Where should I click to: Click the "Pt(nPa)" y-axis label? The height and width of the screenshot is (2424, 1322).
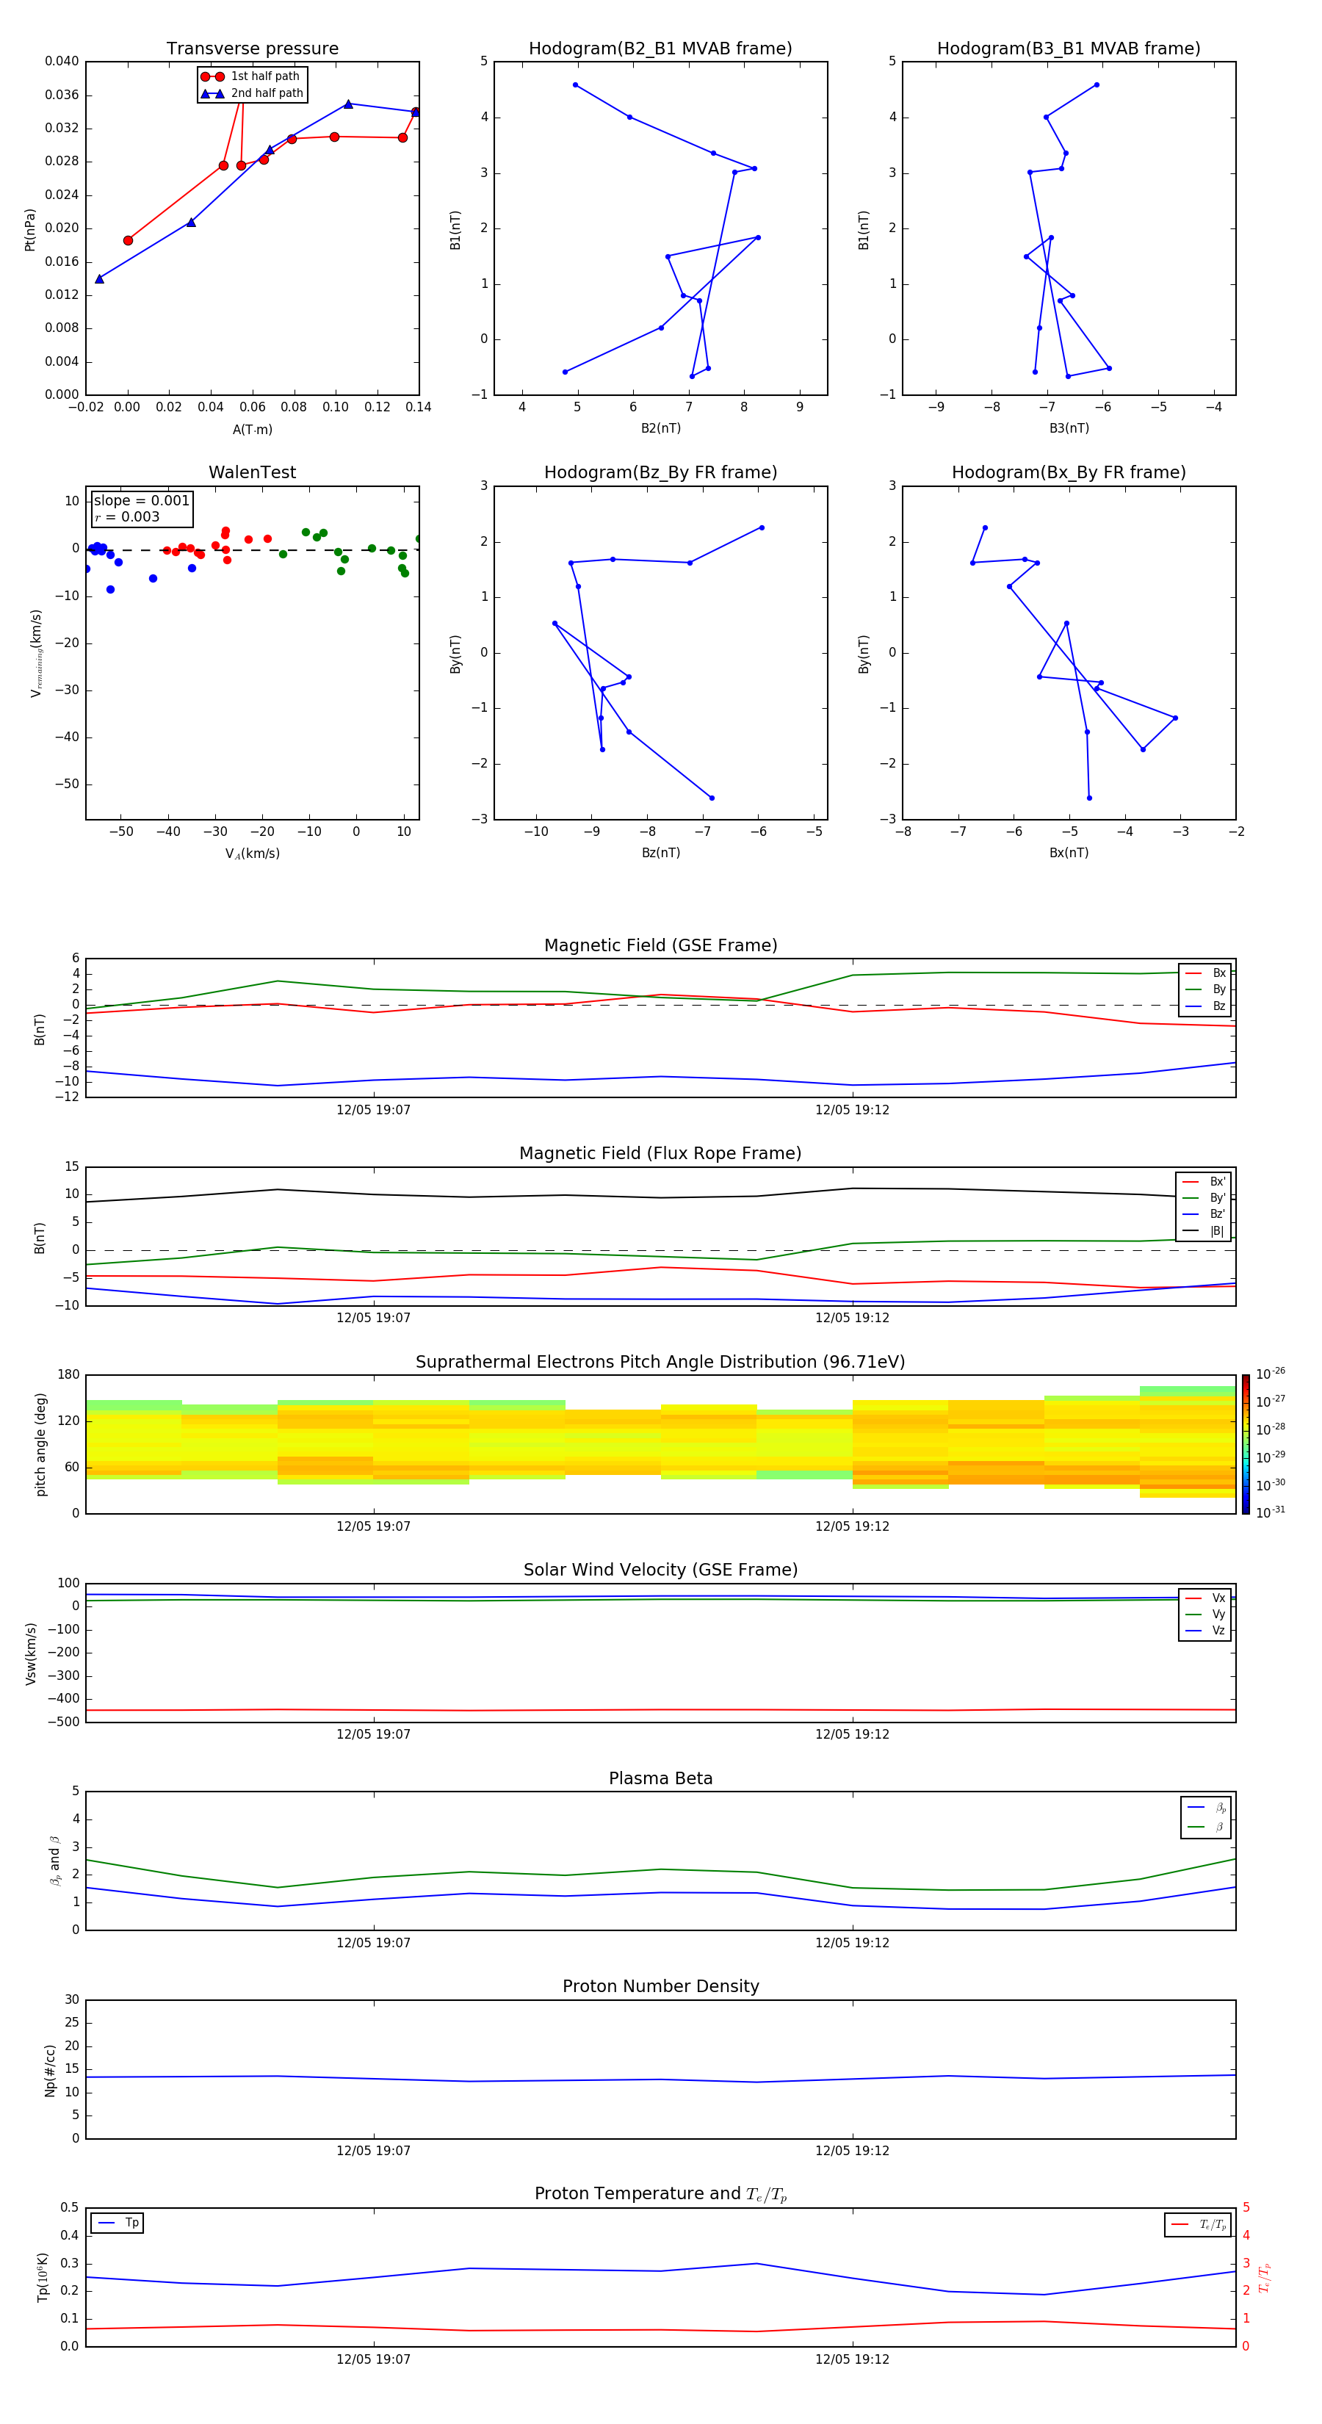(x=30, y=230)
